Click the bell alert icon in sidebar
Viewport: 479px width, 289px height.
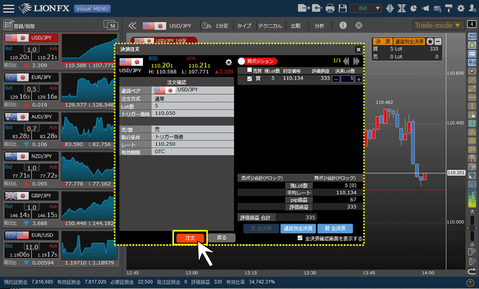[472, 45]
